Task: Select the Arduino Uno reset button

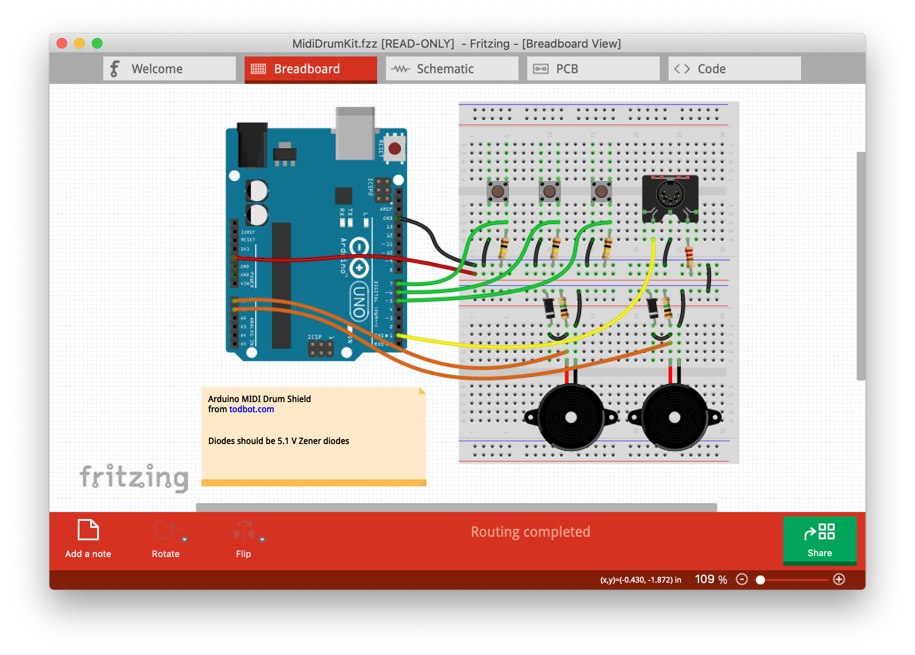Action: tap(394, 148)
